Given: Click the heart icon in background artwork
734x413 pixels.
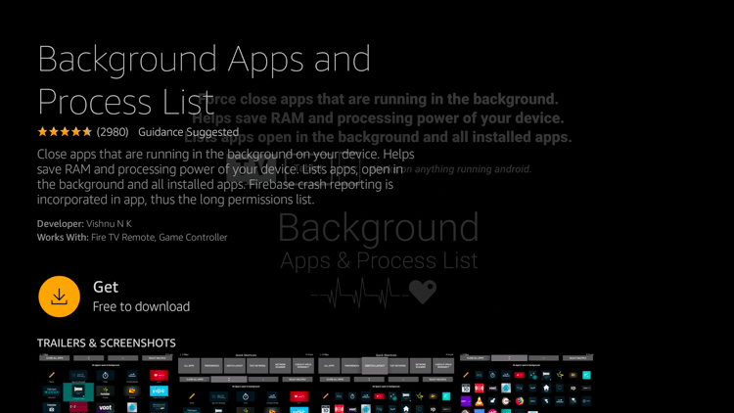Looking at the screenshot, I should pyautogui.click(x=422, y=292).
